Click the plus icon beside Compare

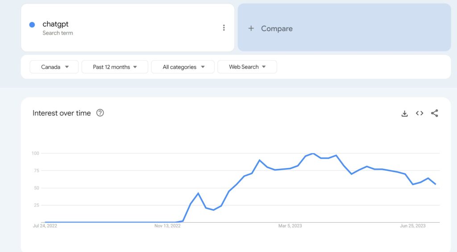tap(251, 28)
